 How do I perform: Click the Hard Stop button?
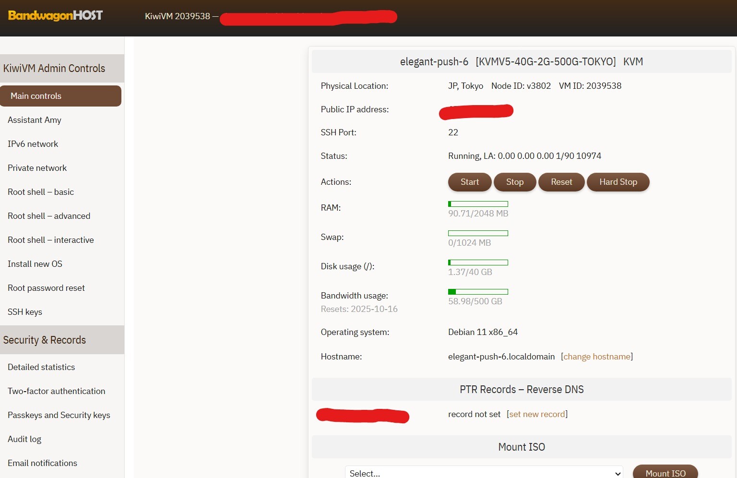tap(618, 182)
